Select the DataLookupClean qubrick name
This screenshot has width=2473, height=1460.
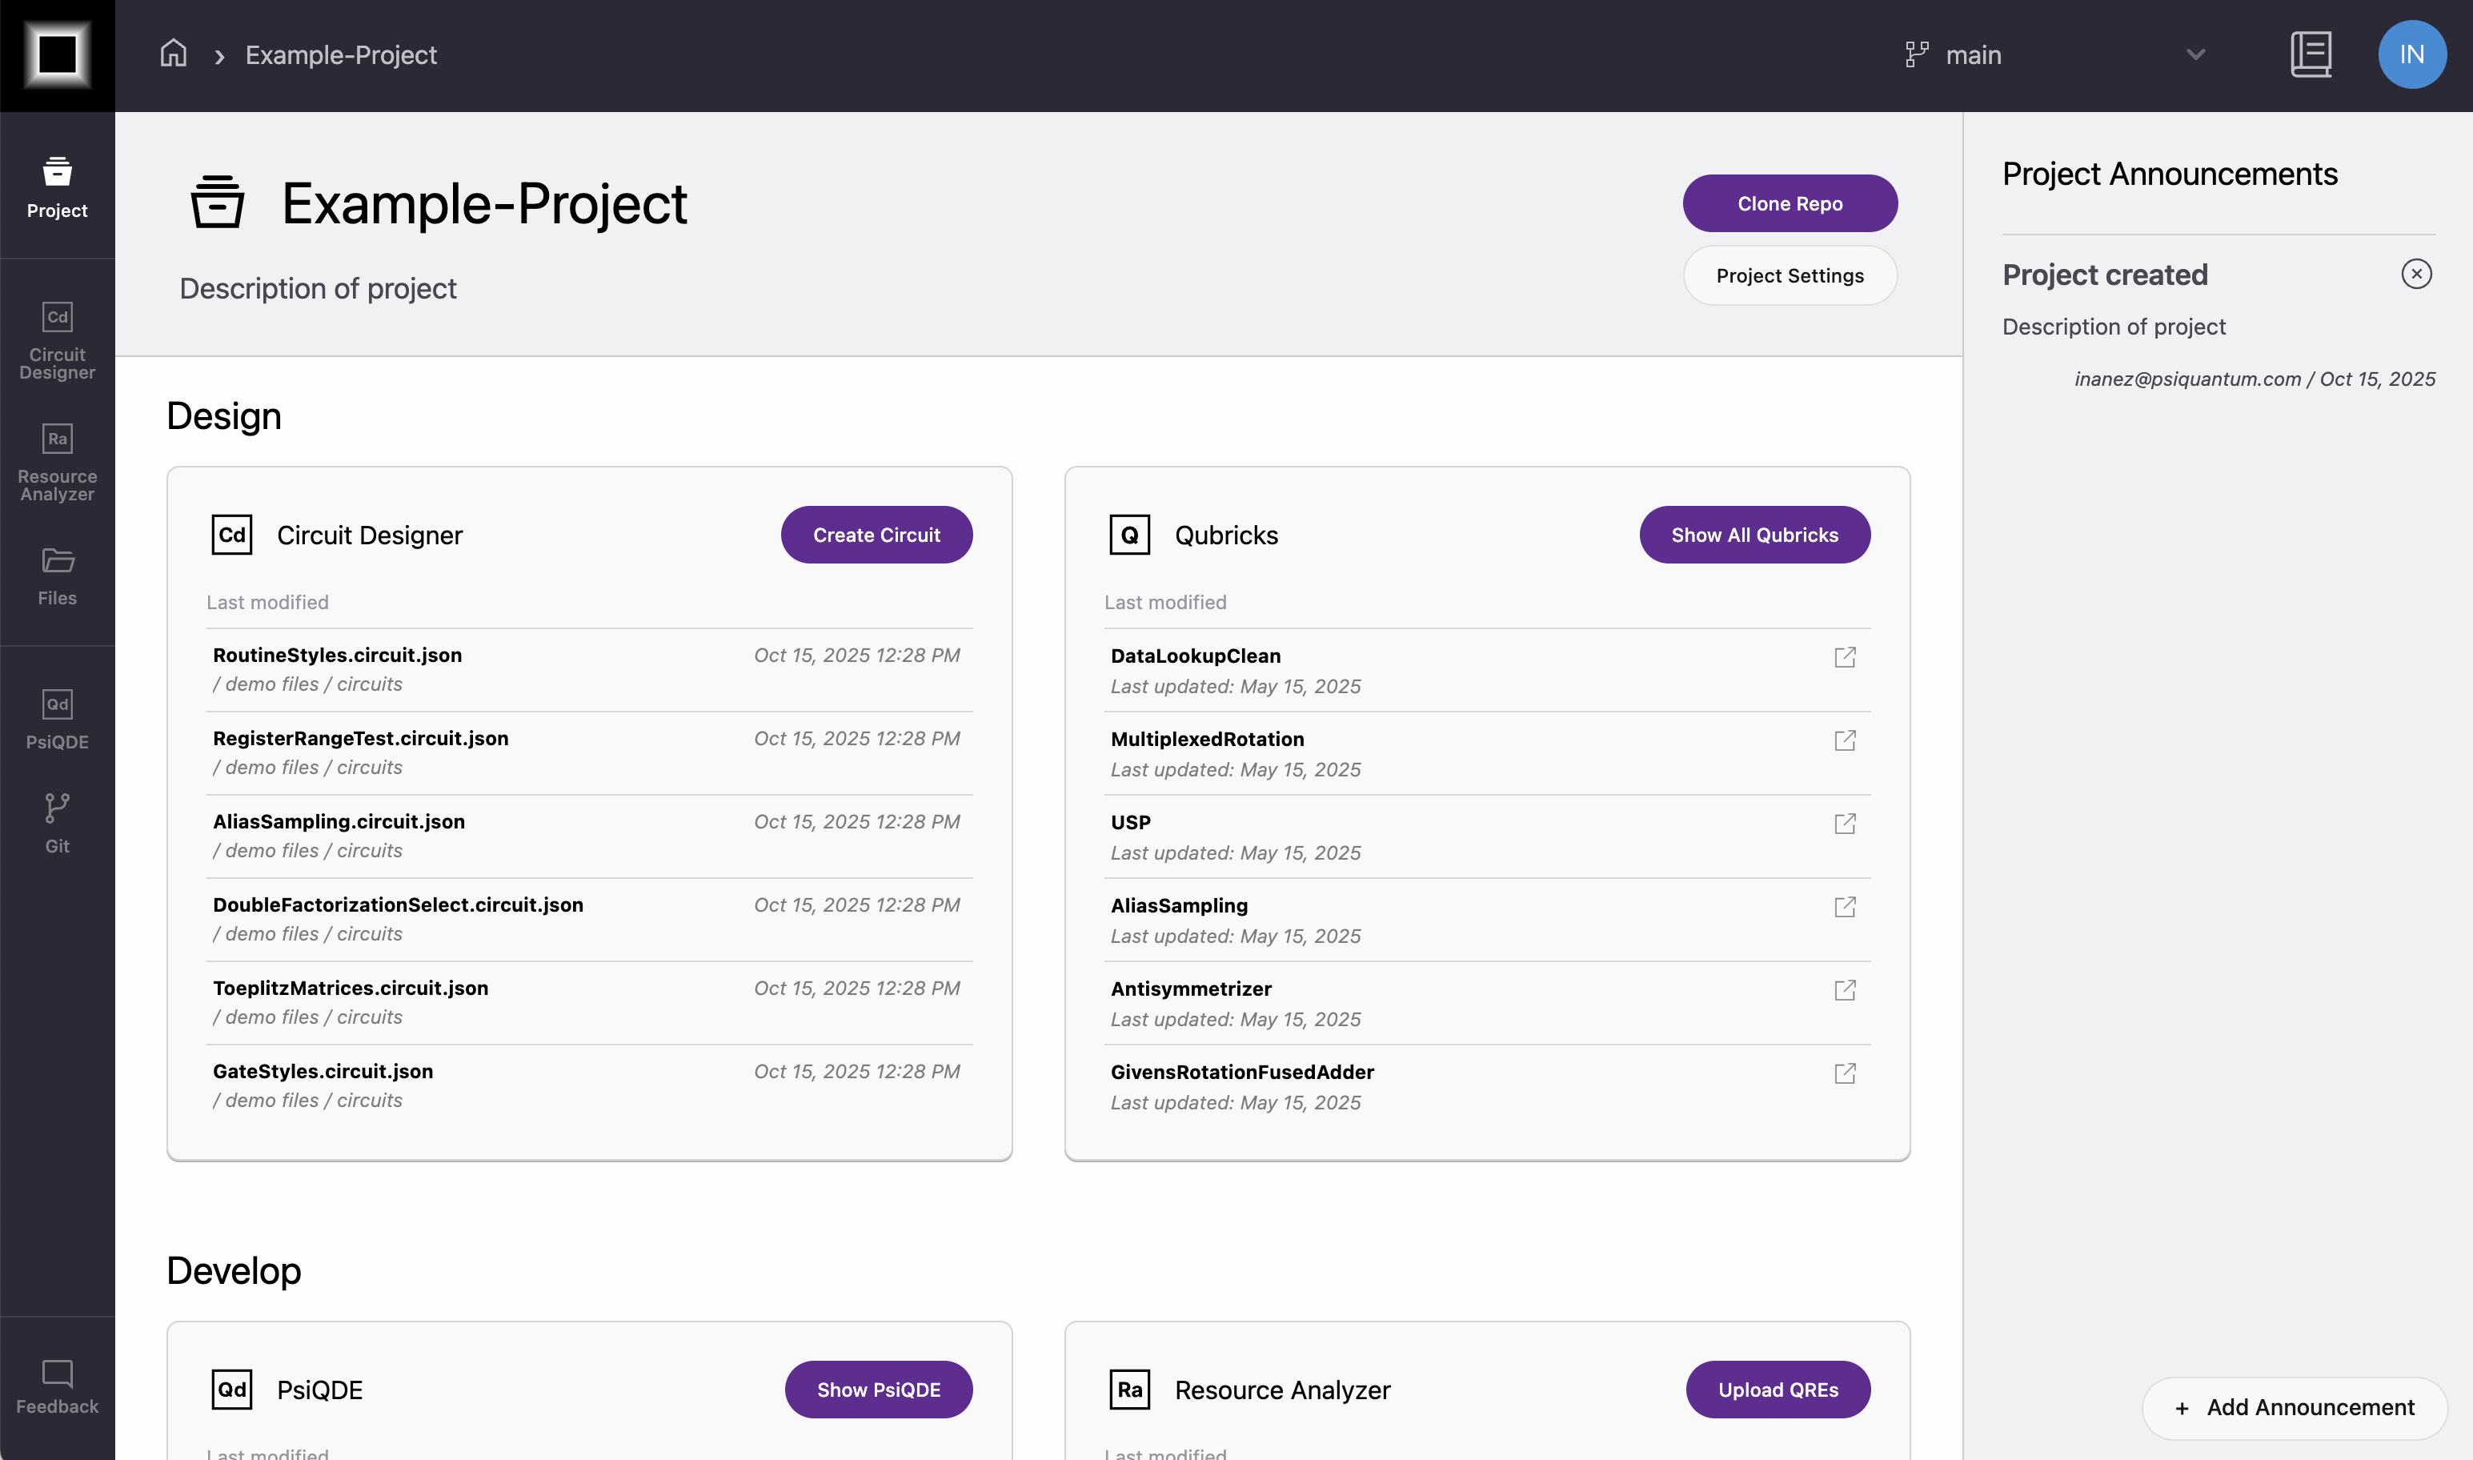1195,656
